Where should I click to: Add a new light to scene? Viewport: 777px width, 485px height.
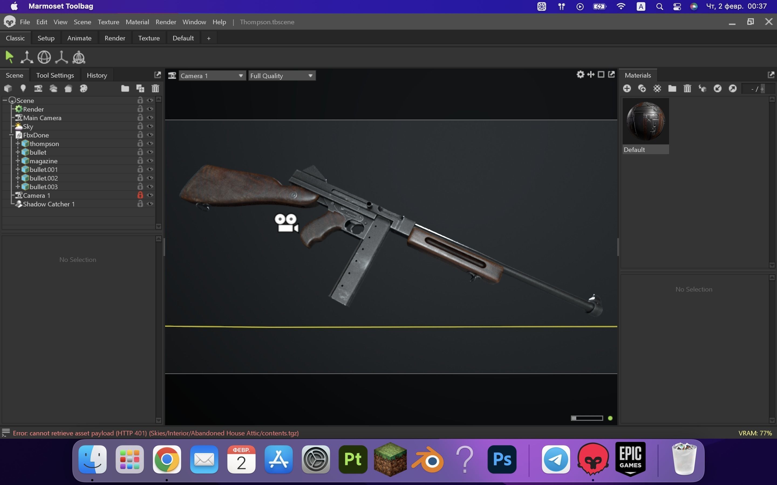tap(23, 89)
